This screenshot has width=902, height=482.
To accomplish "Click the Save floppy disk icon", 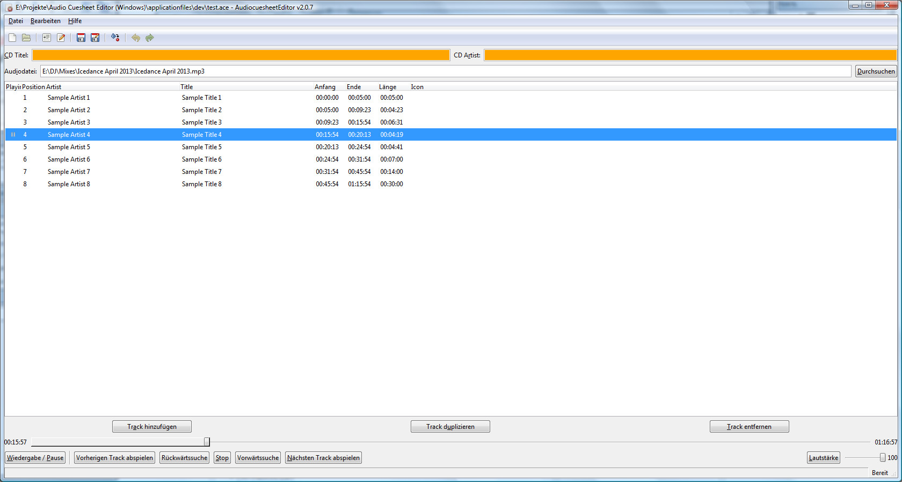I will coord(81,38).
